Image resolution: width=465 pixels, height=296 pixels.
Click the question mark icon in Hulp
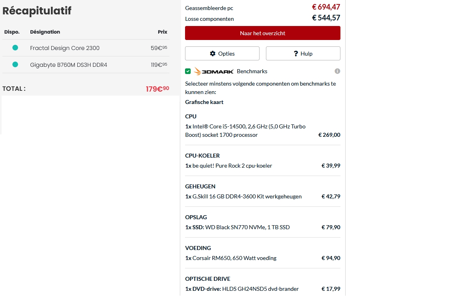[x=296, y=54]
